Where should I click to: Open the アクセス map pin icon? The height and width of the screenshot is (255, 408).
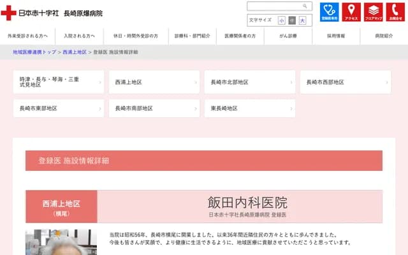click(x=351, y=12)
